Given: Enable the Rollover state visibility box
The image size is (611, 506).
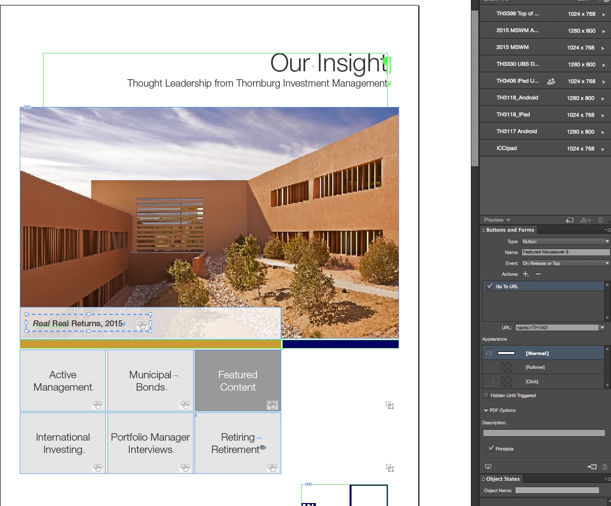Looking at the screenshot, I should [x=489, y=367].
